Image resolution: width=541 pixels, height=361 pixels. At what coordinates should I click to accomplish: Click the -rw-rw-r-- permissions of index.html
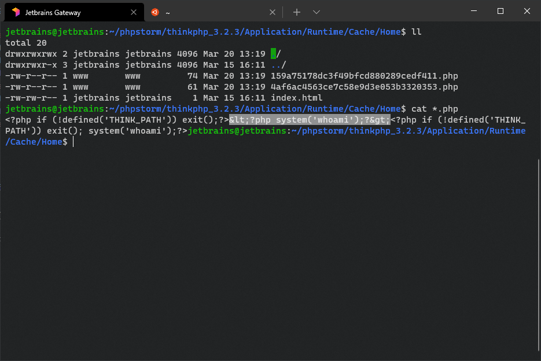click(x=31, y=98)
